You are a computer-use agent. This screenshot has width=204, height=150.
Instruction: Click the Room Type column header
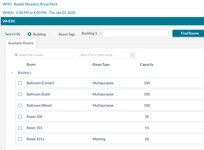click(101, 65)
